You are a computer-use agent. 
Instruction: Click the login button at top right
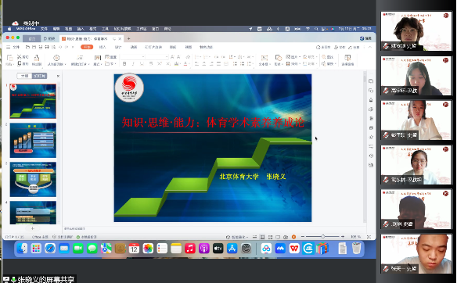(x=365, y=38)
